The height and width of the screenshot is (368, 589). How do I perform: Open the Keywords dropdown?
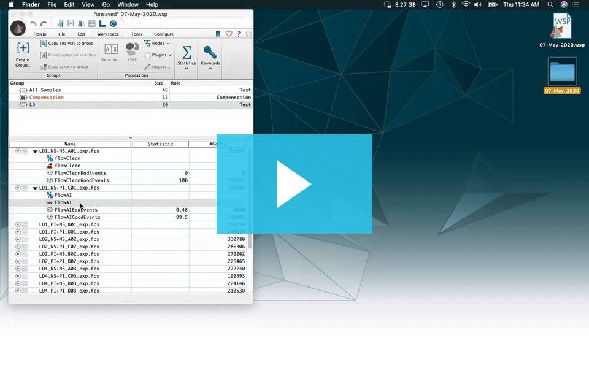point(210,58)
